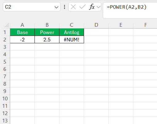Select empty cell D10
157x124 pixels.
click(96, 99)
